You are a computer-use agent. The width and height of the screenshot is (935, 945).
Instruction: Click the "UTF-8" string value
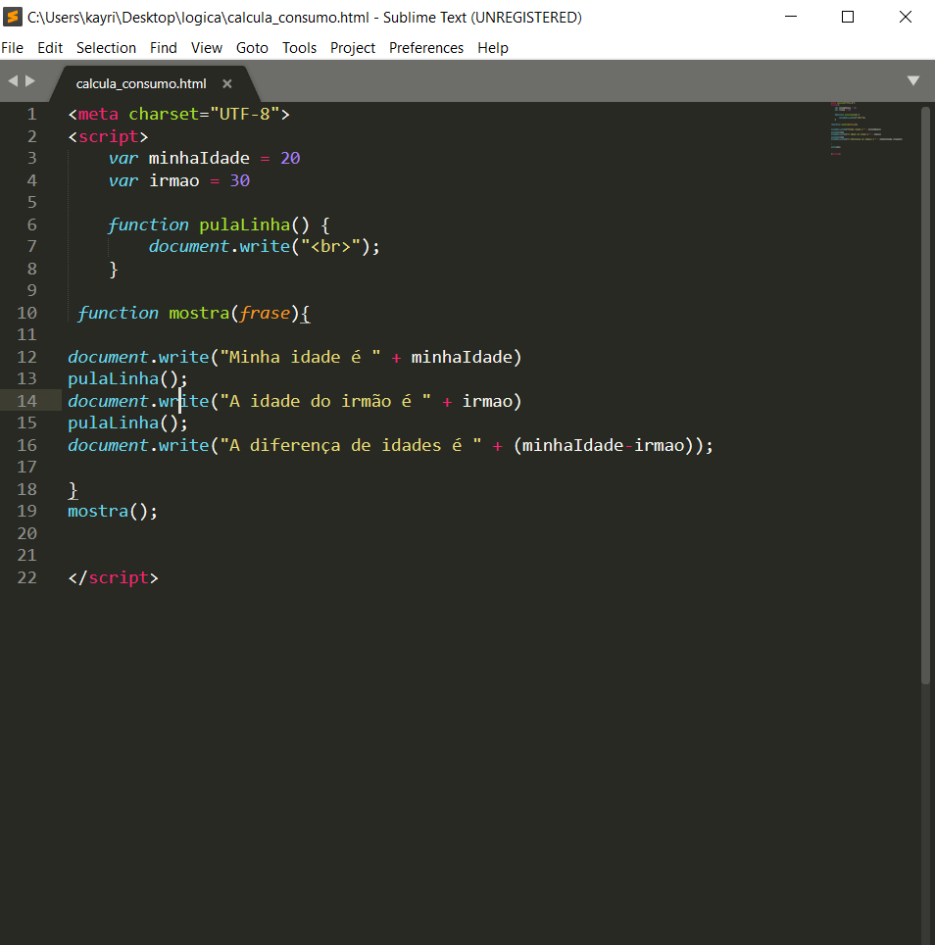[245, 114]
